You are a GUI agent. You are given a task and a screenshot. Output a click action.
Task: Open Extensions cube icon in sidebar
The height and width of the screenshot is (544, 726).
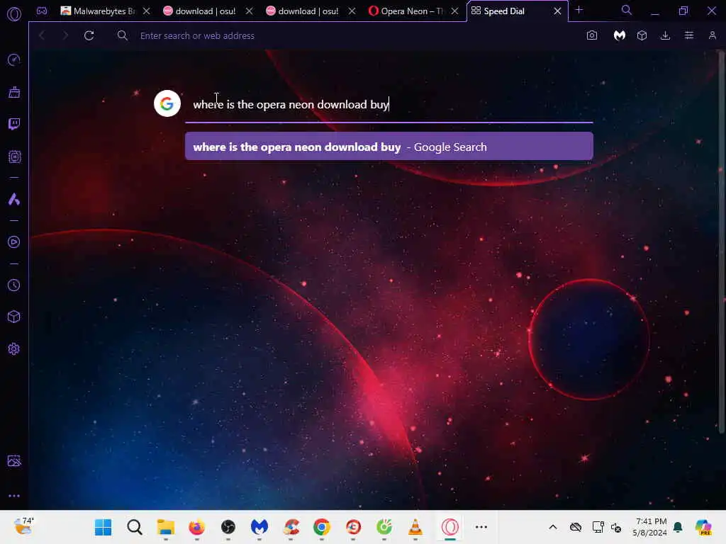coord(14,317)
